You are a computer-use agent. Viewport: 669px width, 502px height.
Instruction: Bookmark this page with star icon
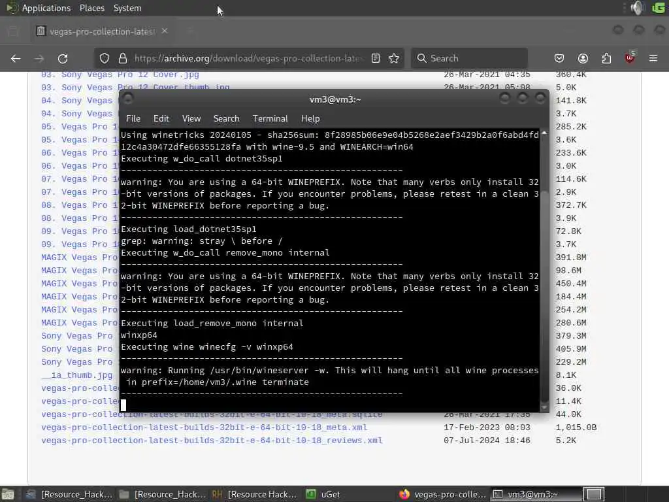(x=394, y=58)
